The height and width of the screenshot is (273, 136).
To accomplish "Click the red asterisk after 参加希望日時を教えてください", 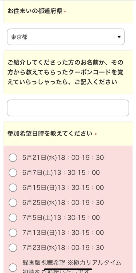I will (95, 134).
